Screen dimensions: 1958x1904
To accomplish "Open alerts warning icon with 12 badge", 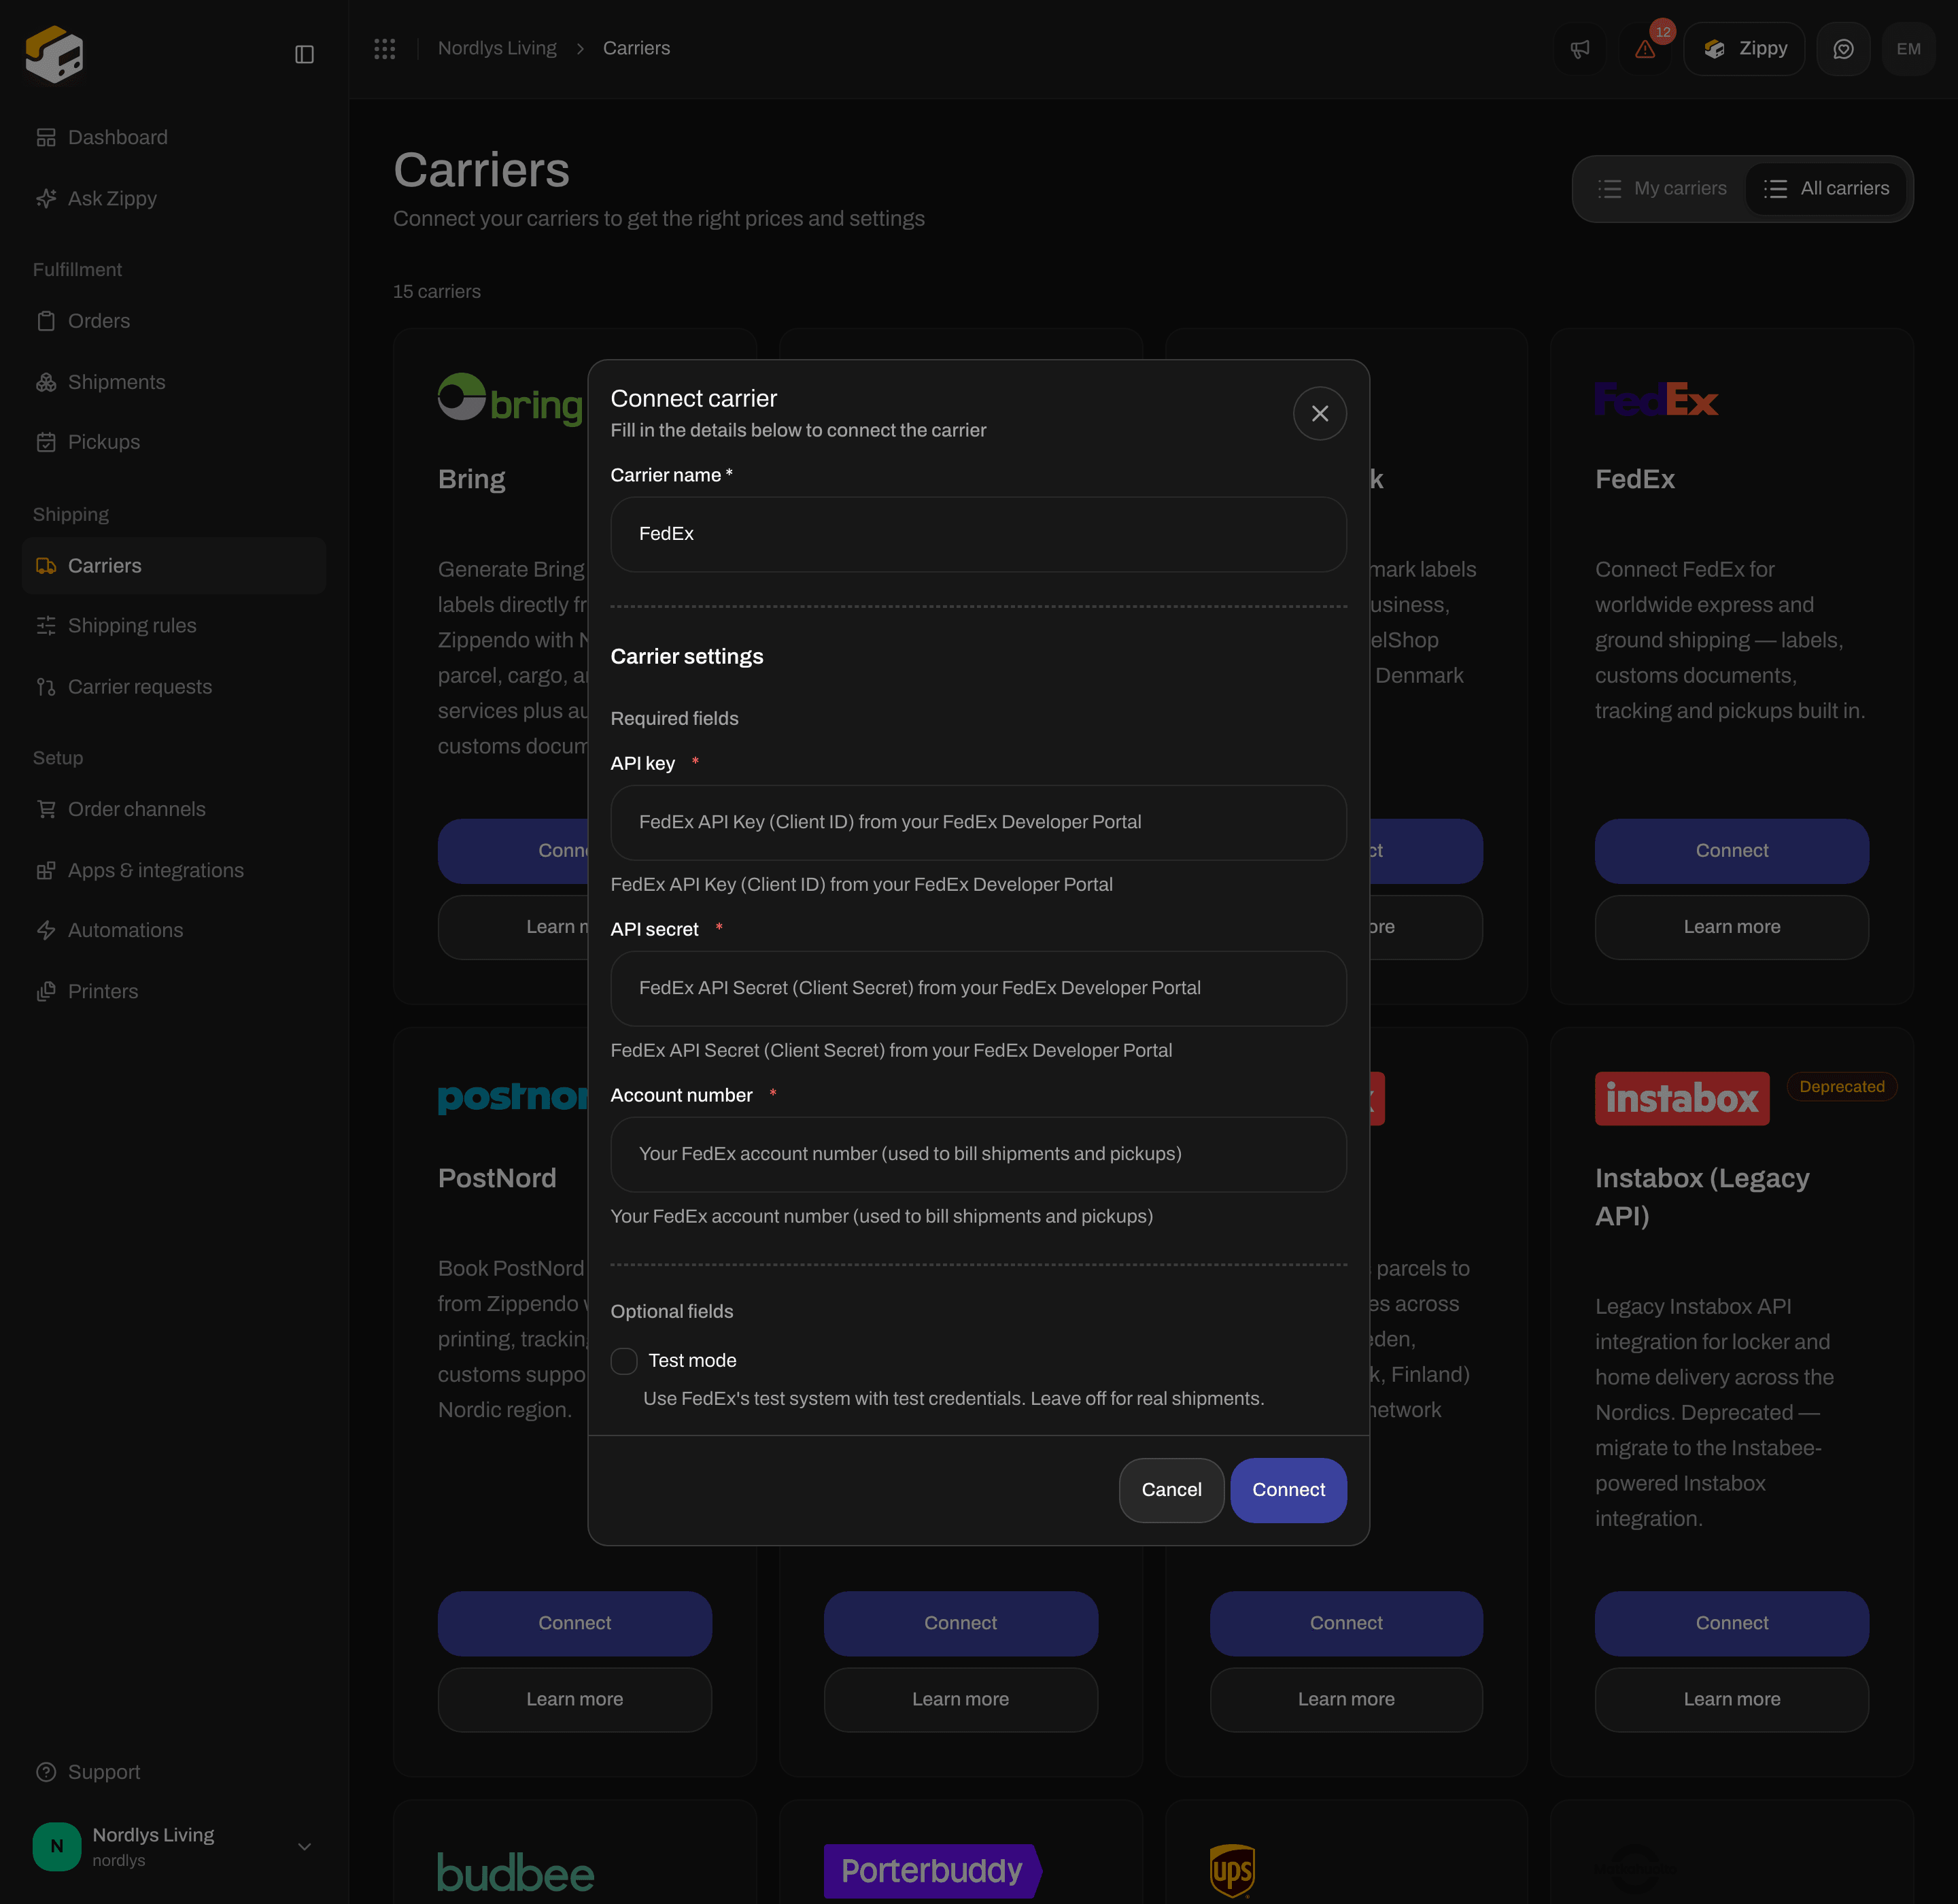I will [1645, 49].
